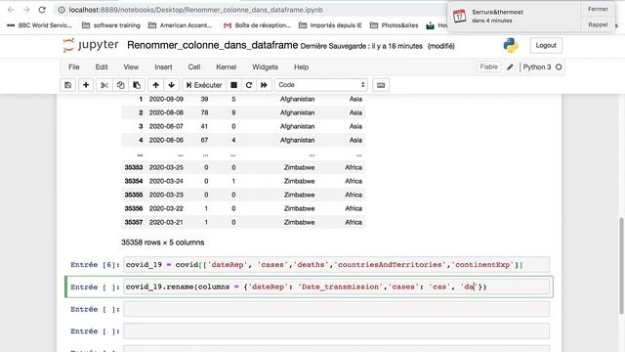The height and width of the screenshot is (352, 625).
Task: Click the Entrée [6] code cell
Action: point(336,265)
